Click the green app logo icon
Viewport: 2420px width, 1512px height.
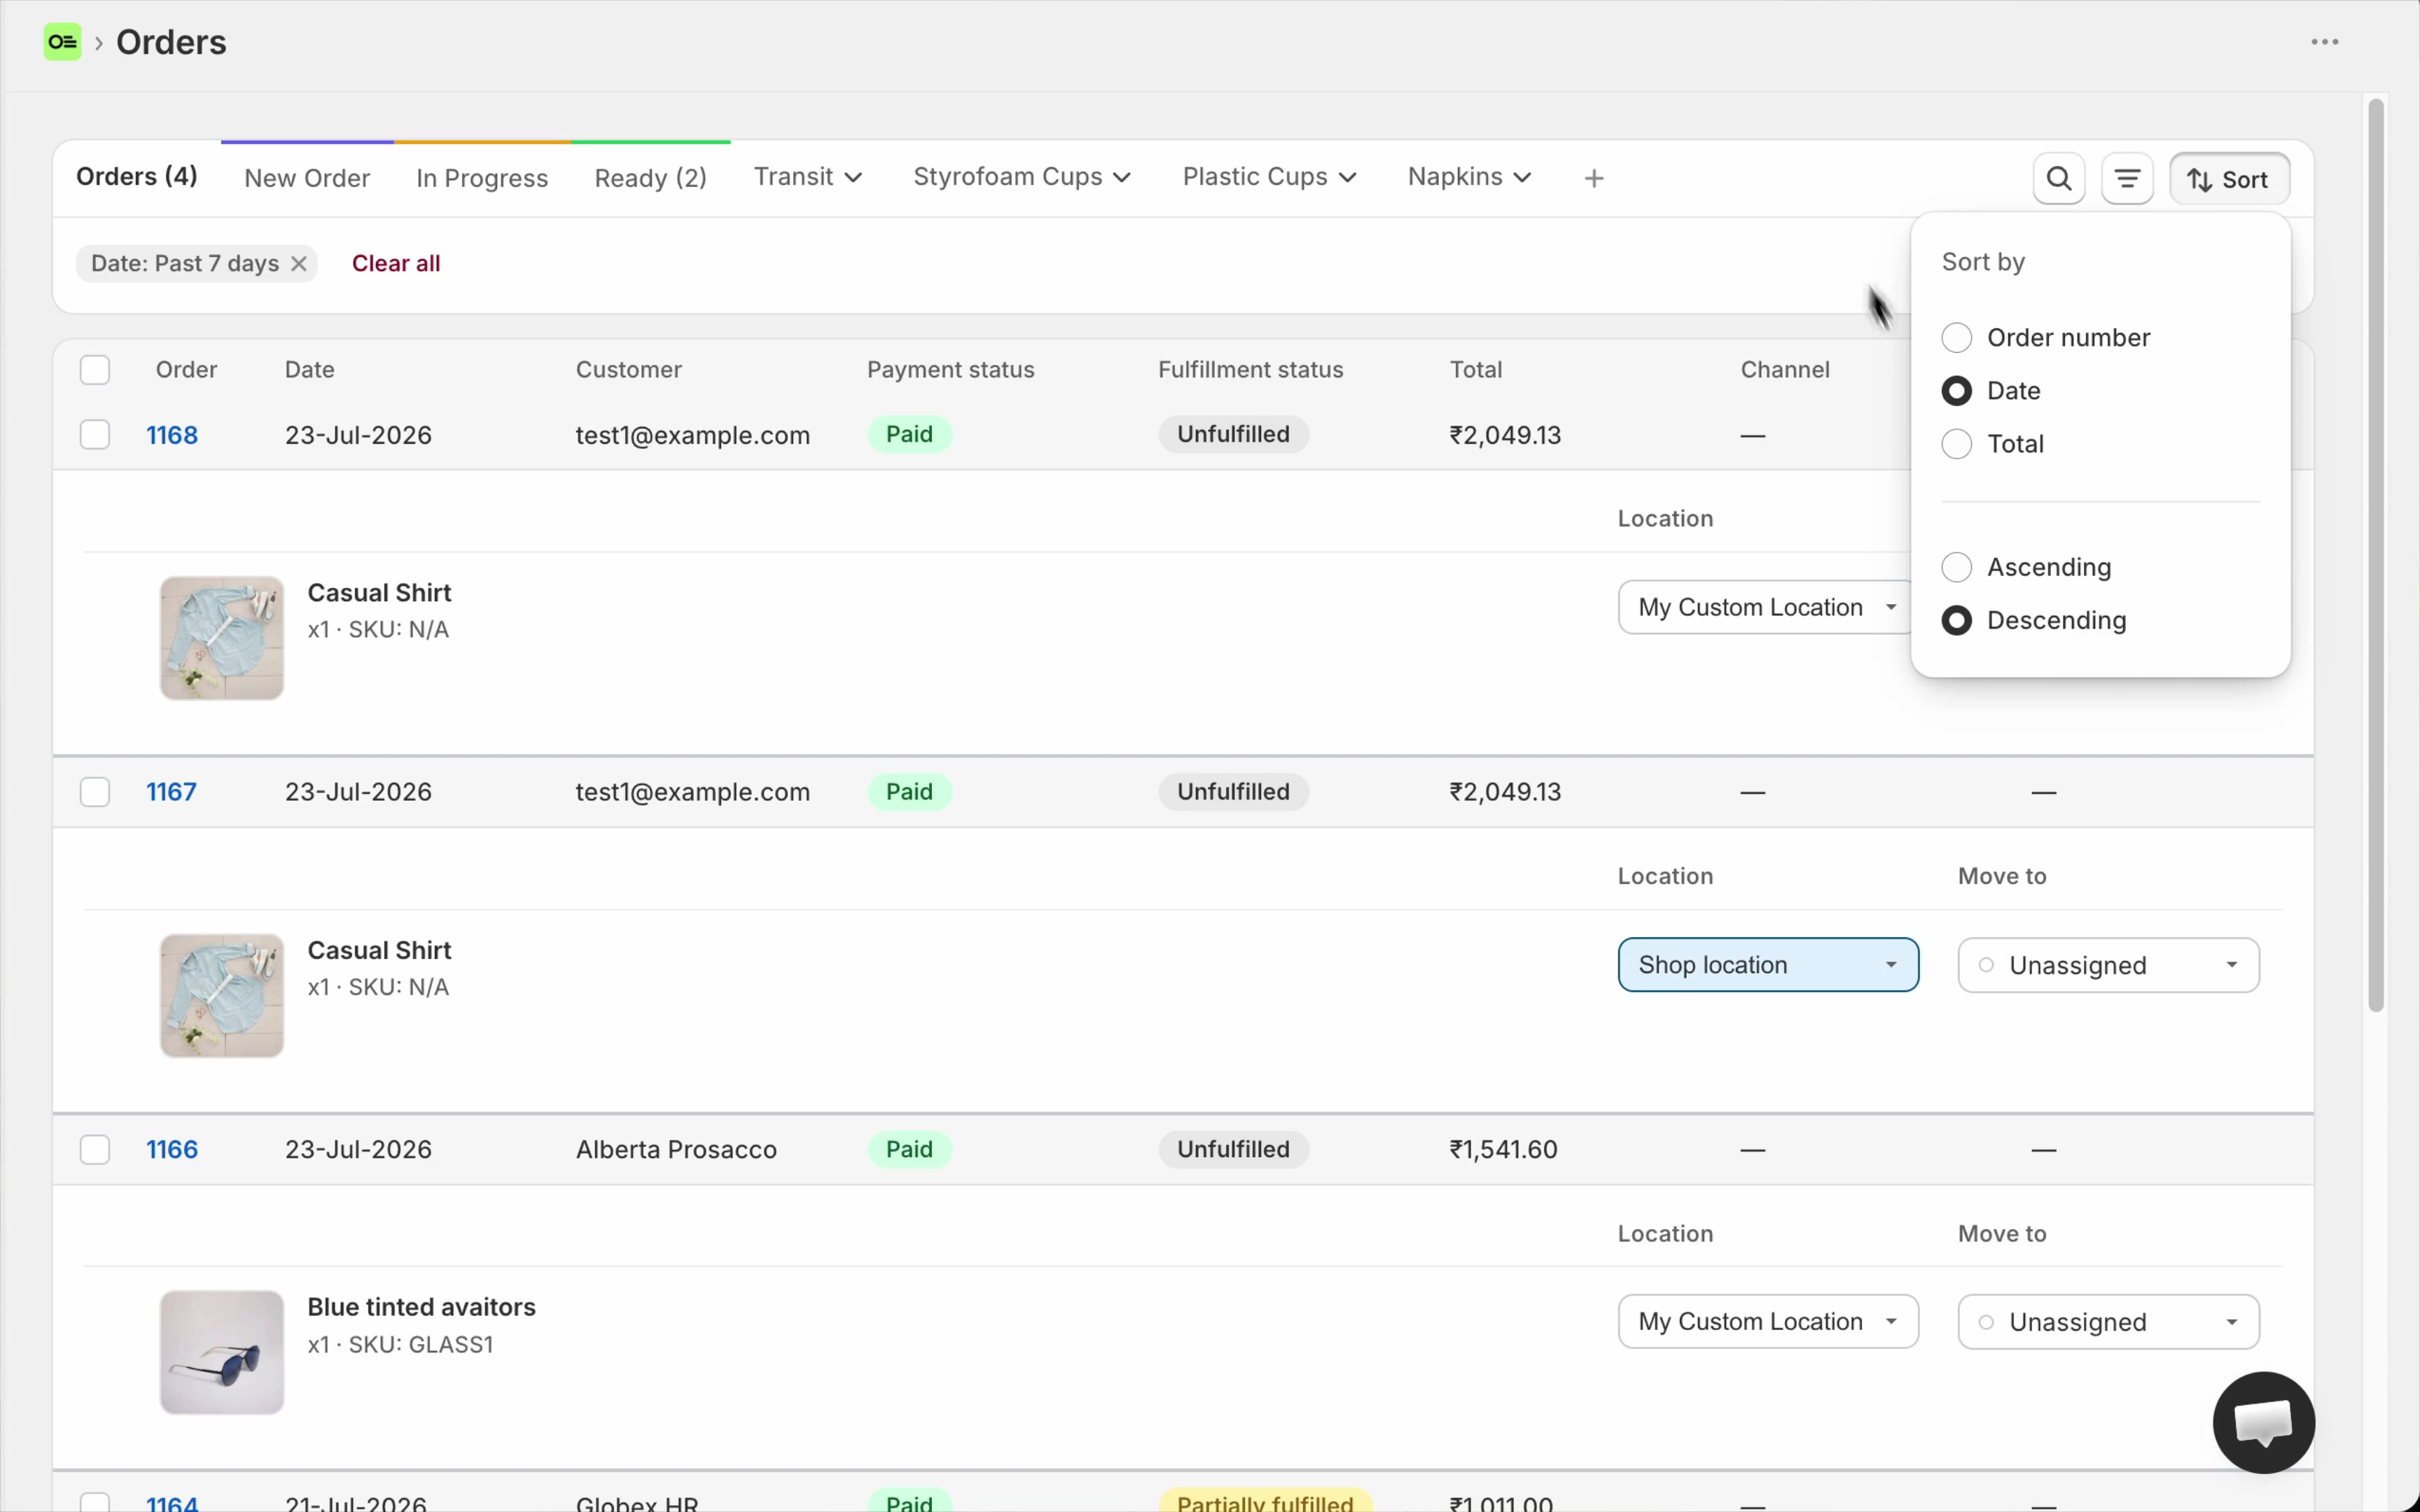[62, 42]
